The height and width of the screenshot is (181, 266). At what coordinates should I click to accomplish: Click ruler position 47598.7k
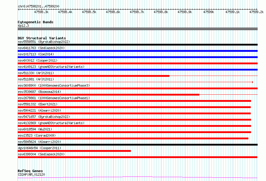pos(137,12)
